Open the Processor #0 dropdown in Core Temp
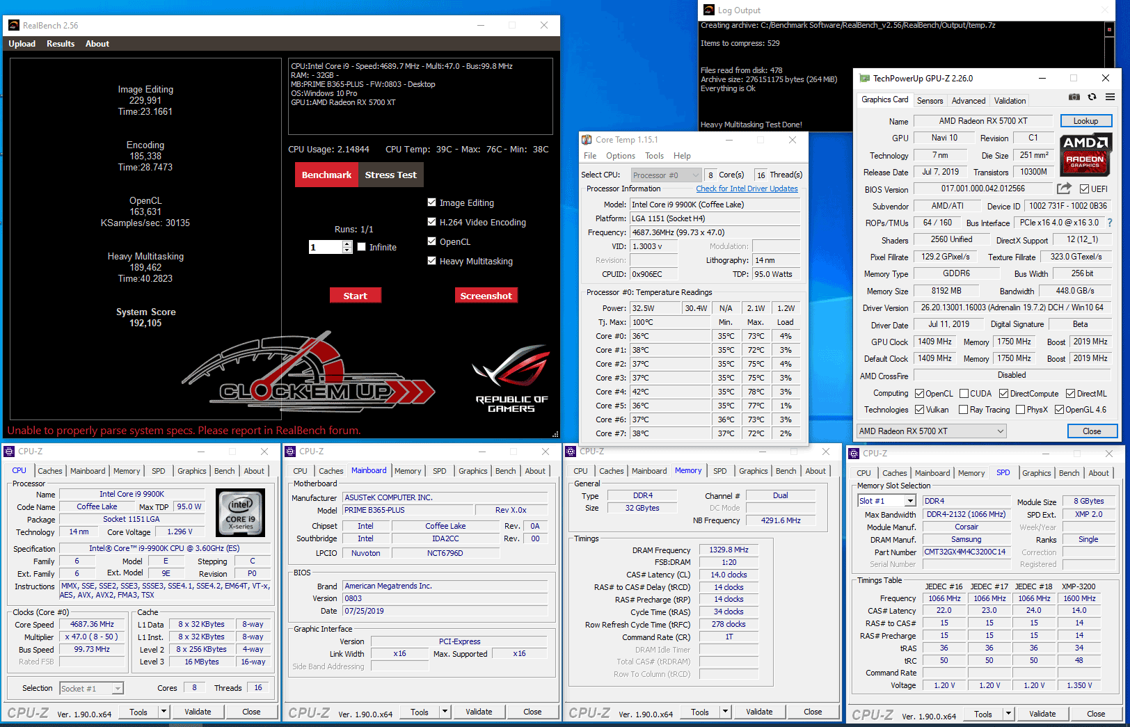The height and width of the screenshot is (727, 1130). point(666,175)
